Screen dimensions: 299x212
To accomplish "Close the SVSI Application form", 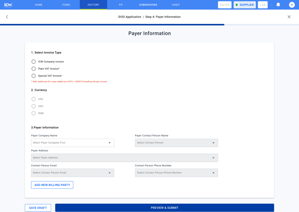I will coord(289,17).
